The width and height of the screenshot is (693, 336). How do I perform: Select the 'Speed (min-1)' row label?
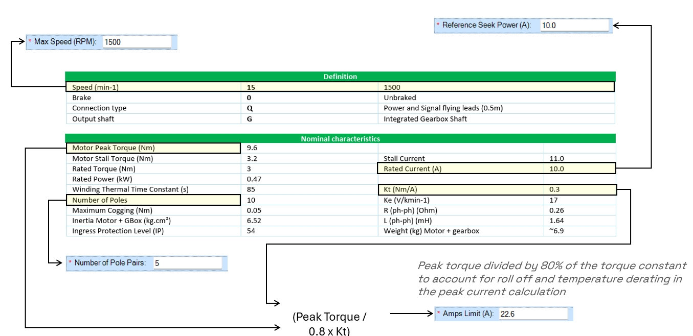pyautogui.click(x=95, y=87)
